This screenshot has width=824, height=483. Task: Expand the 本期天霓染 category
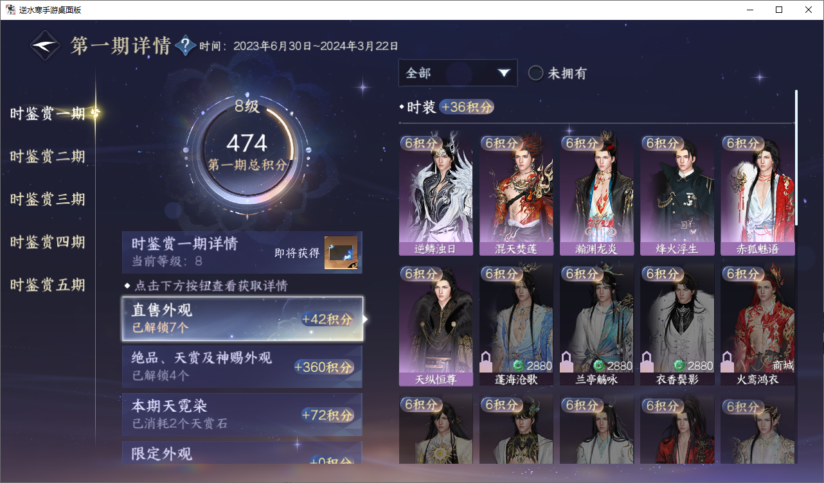pos(242,414)
